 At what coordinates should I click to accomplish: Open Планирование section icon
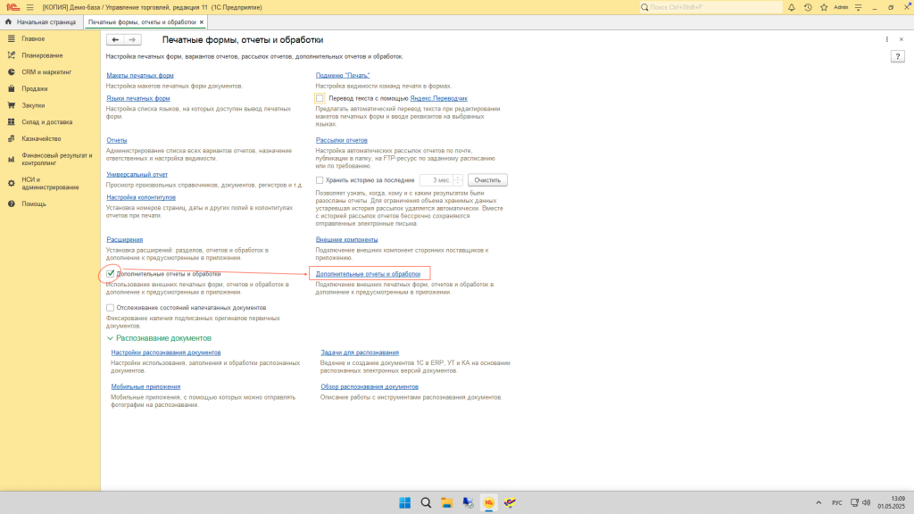click(11, 55)
